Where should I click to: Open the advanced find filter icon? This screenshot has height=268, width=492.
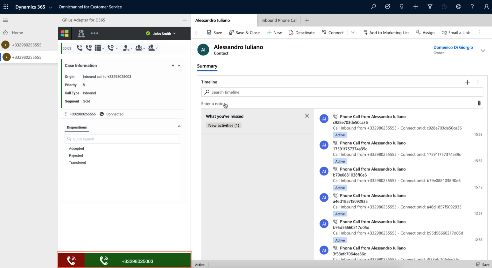(x=430, y=7)
